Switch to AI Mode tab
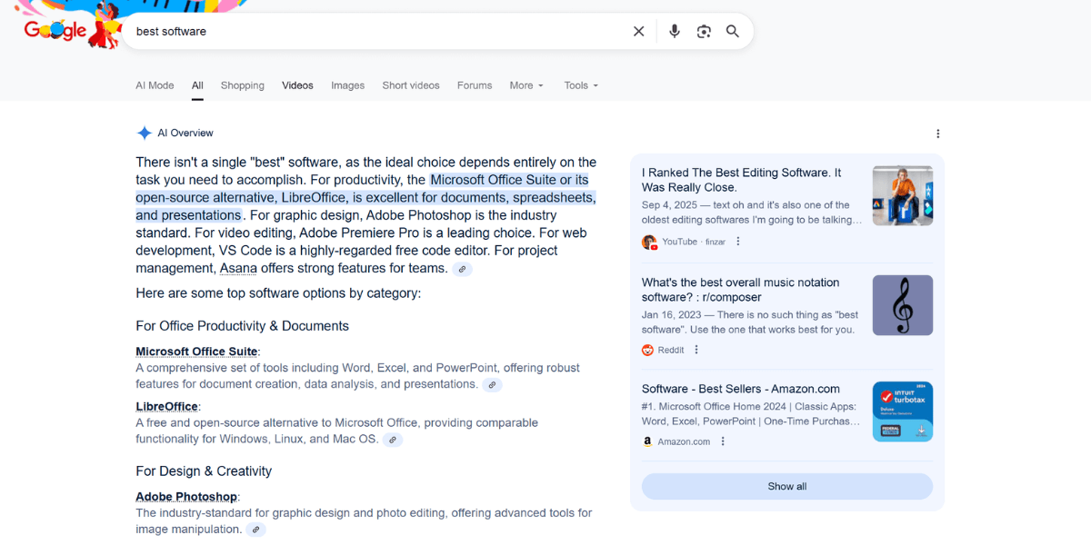 pos(155,85)
